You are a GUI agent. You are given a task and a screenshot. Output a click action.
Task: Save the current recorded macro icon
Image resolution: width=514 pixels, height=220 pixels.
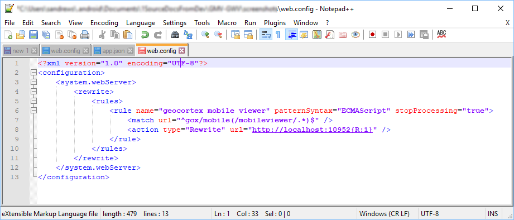click(424, 34)
